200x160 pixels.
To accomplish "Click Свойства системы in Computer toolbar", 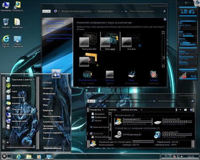I will click(x=129, y=110).
